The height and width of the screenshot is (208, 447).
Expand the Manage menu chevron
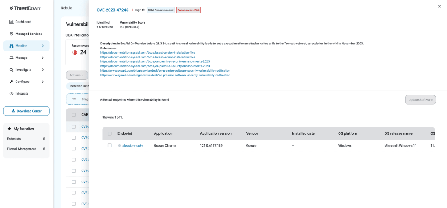coord(43,58)
